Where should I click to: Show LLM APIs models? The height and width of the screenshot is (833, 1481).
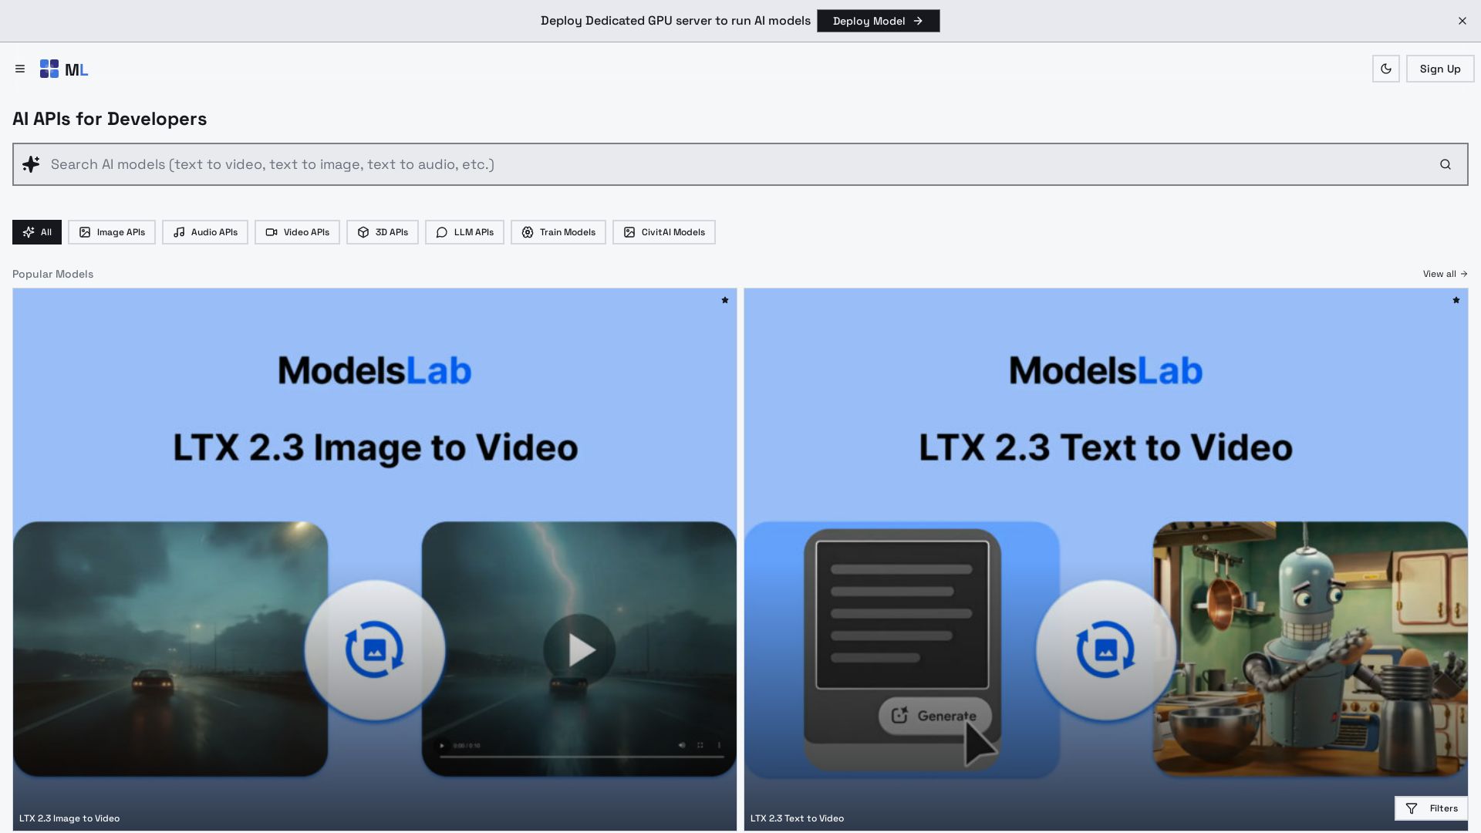pos(464,232)
